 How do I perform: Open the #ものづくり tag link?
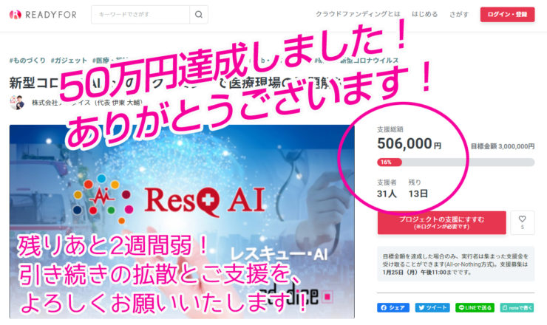(27, 61)
